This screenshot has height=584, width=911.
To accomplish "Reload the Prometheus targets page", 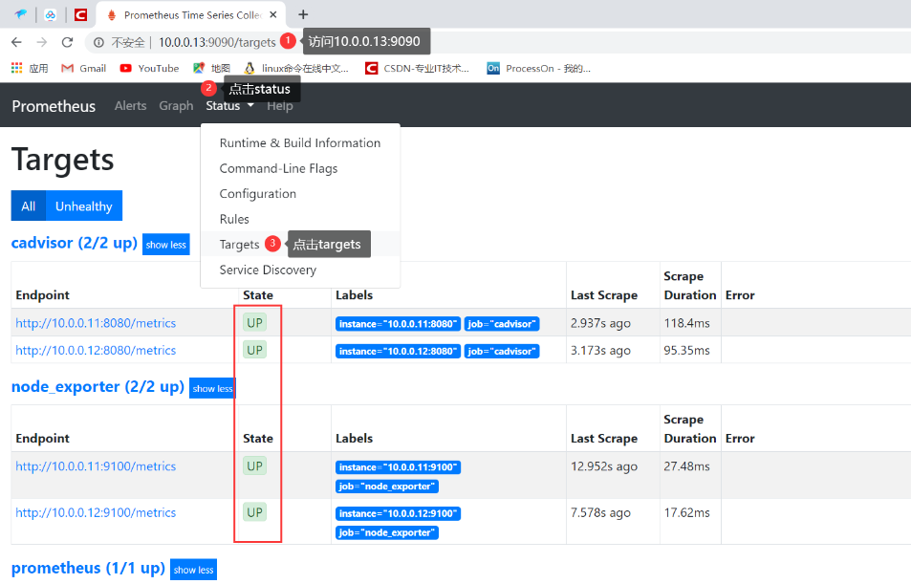I will pyautogui.click(x=68, y=42).
